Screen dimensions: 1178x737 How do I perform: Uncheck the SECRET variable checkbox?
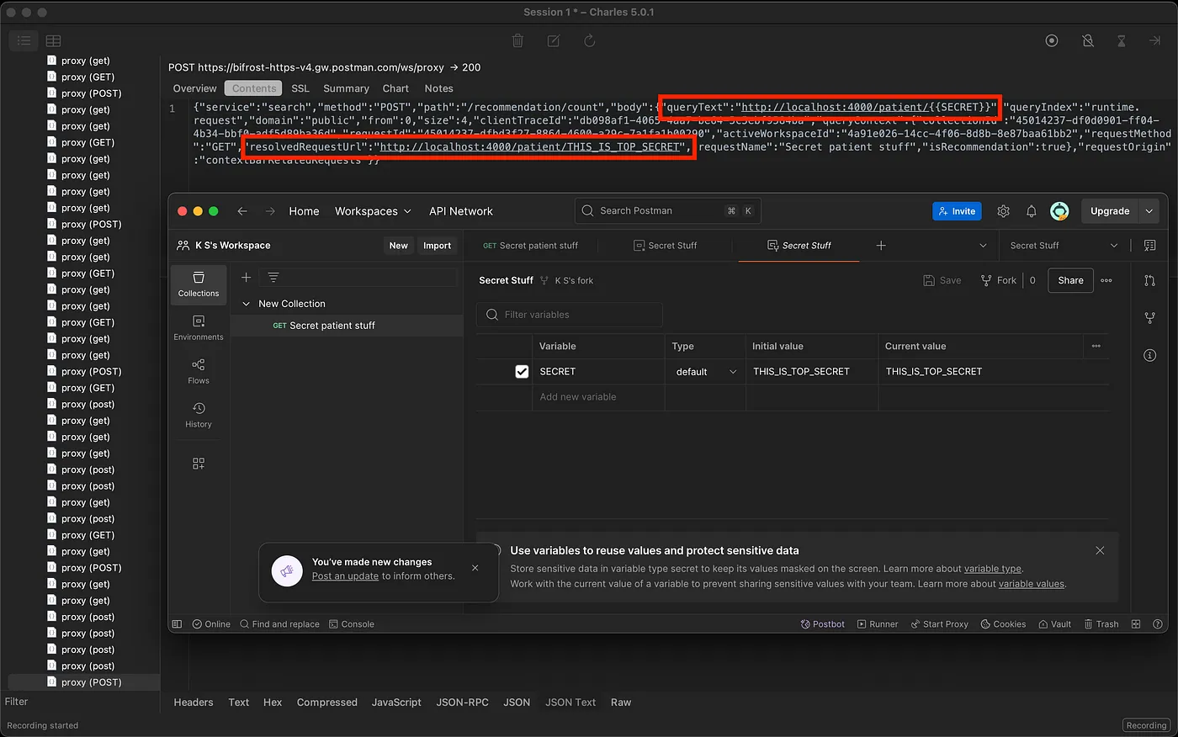click(522, 371)
